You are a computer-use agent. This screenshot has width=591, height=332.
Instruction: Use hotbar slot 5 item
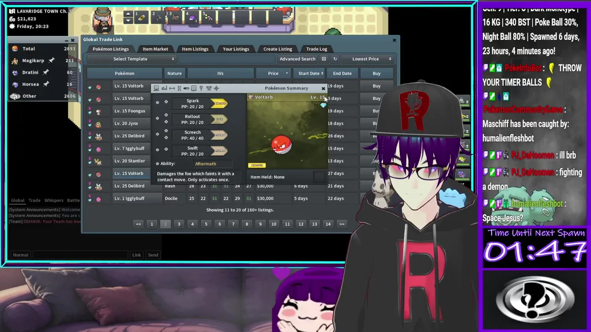[x=208, y=18]
